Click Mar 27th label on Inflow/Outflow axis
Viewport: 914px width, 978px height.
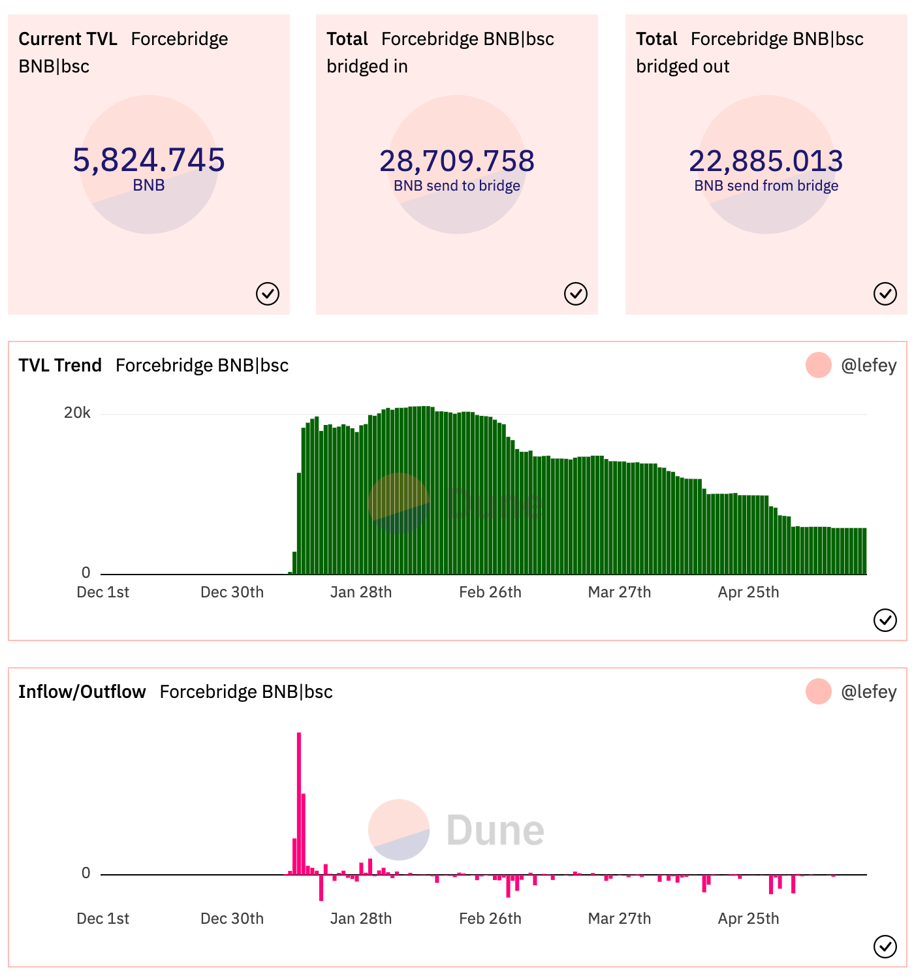(620, 919)
